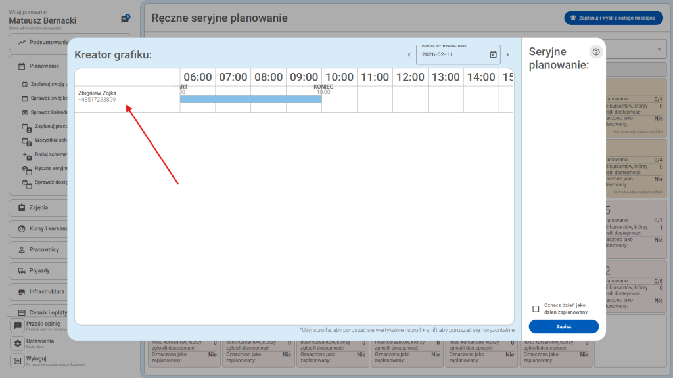
Task: Click the Pojazdy vehicle icon
Action: click(x=22, y=270)
